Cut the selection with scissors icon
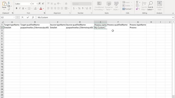Image resolution: width=175 pixels, height=98 pixels. pos(9,3)
